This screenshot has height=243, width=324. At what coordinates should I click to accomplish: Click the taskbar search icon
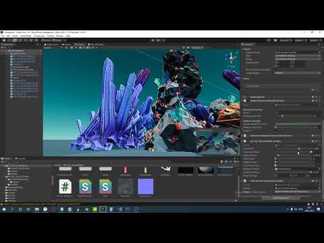tap(12, 209)
